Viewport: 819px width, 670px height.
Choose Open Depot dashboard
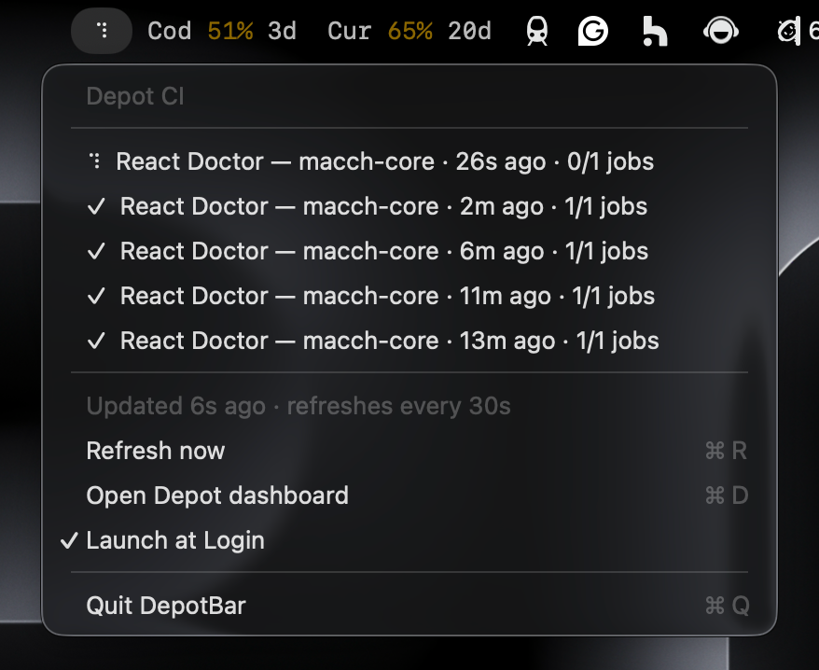pyautogui.click(x=409, y=496)
